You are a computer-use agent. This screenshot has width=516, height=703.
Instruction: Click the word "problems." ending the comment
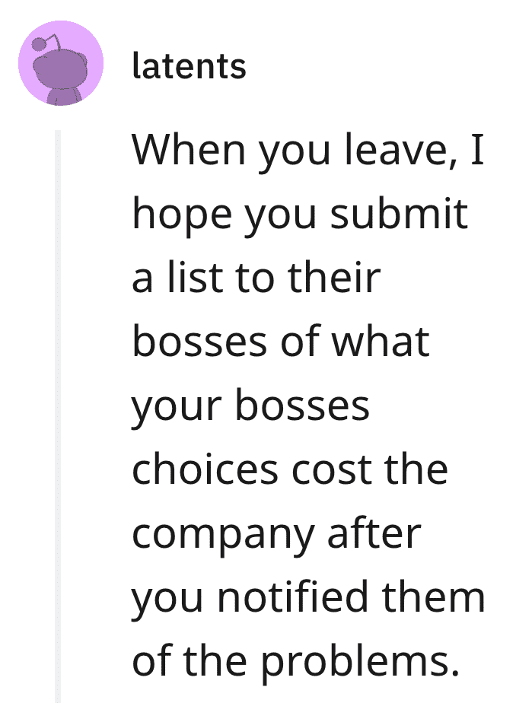click(361, 663)
